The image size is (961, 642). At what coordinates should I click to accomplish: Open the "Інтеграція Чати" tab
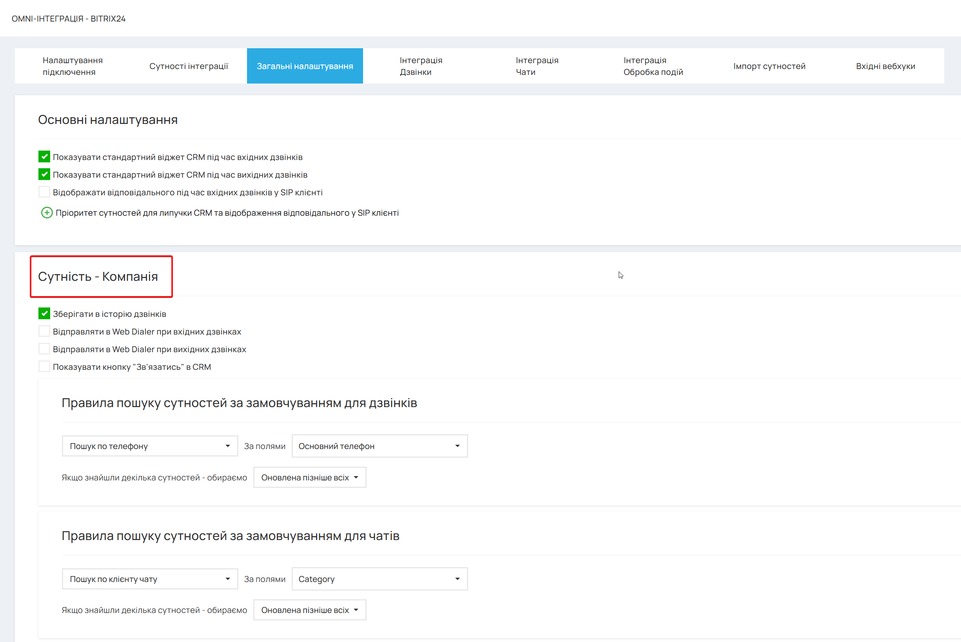(x=537, y=66)
